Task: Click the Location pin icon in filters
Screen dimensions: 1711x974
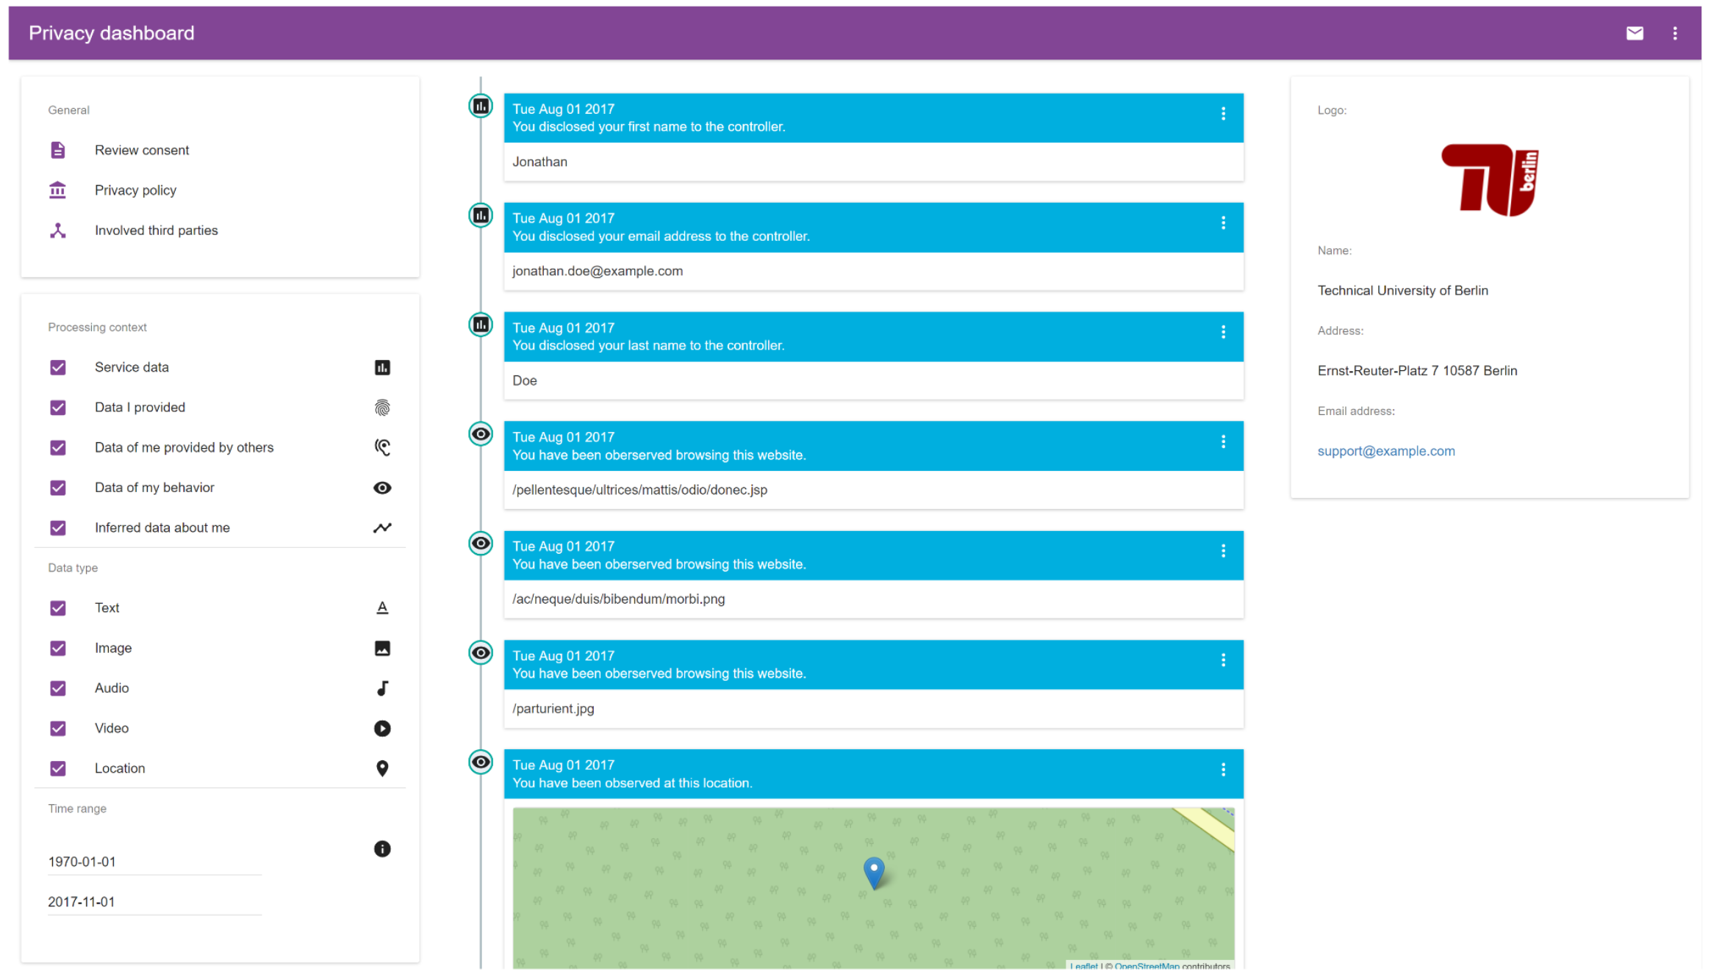Action: tap(382, 768)
